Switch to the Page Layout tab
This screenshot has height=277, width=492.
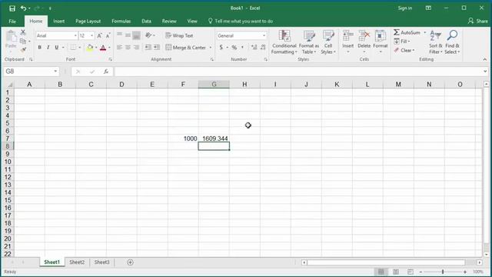coord(88,21)
